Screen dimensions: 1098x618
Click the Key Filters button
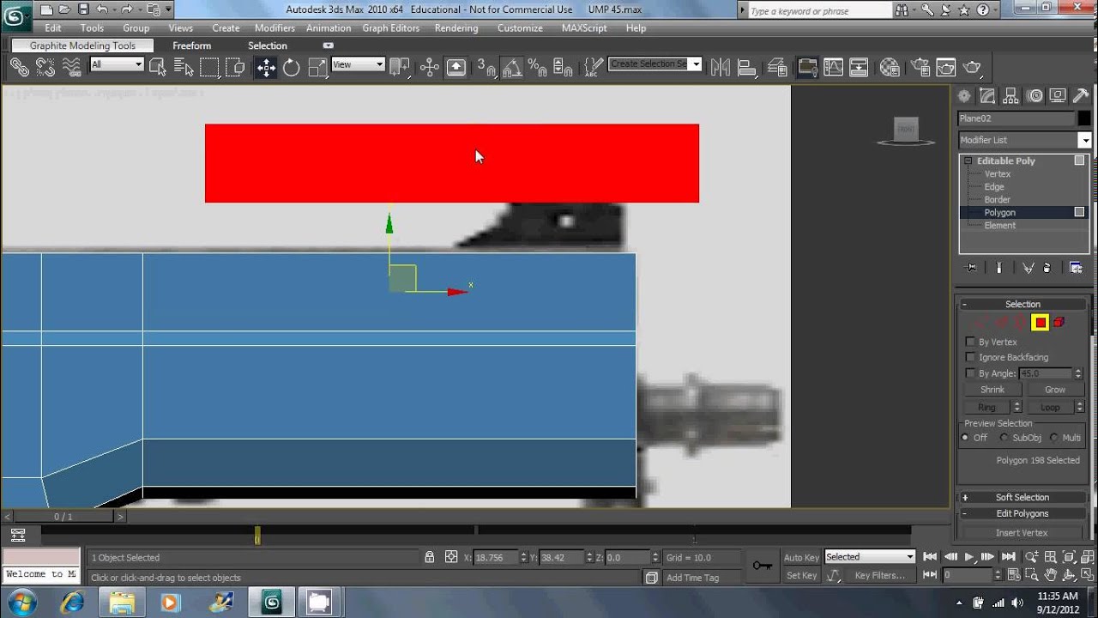point(880,576)
